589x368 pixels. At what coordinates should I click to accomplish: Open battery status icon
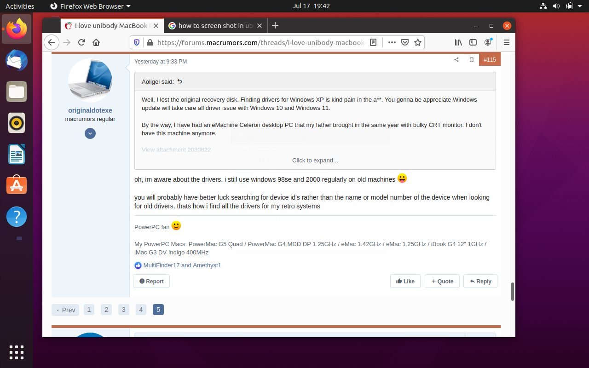(569, 6)
